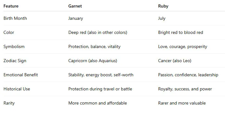Click the Feature column header
225x113 pixels.
[x=11, y=6]
